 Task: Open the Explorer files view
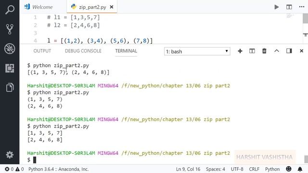click(x=10, y=87)
